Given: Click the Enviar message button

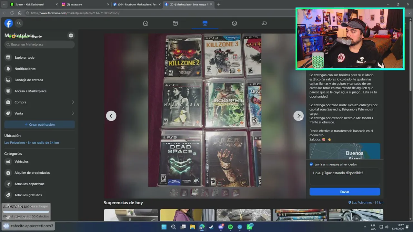Looking at the screenshot, I should (x=345, y=192).
